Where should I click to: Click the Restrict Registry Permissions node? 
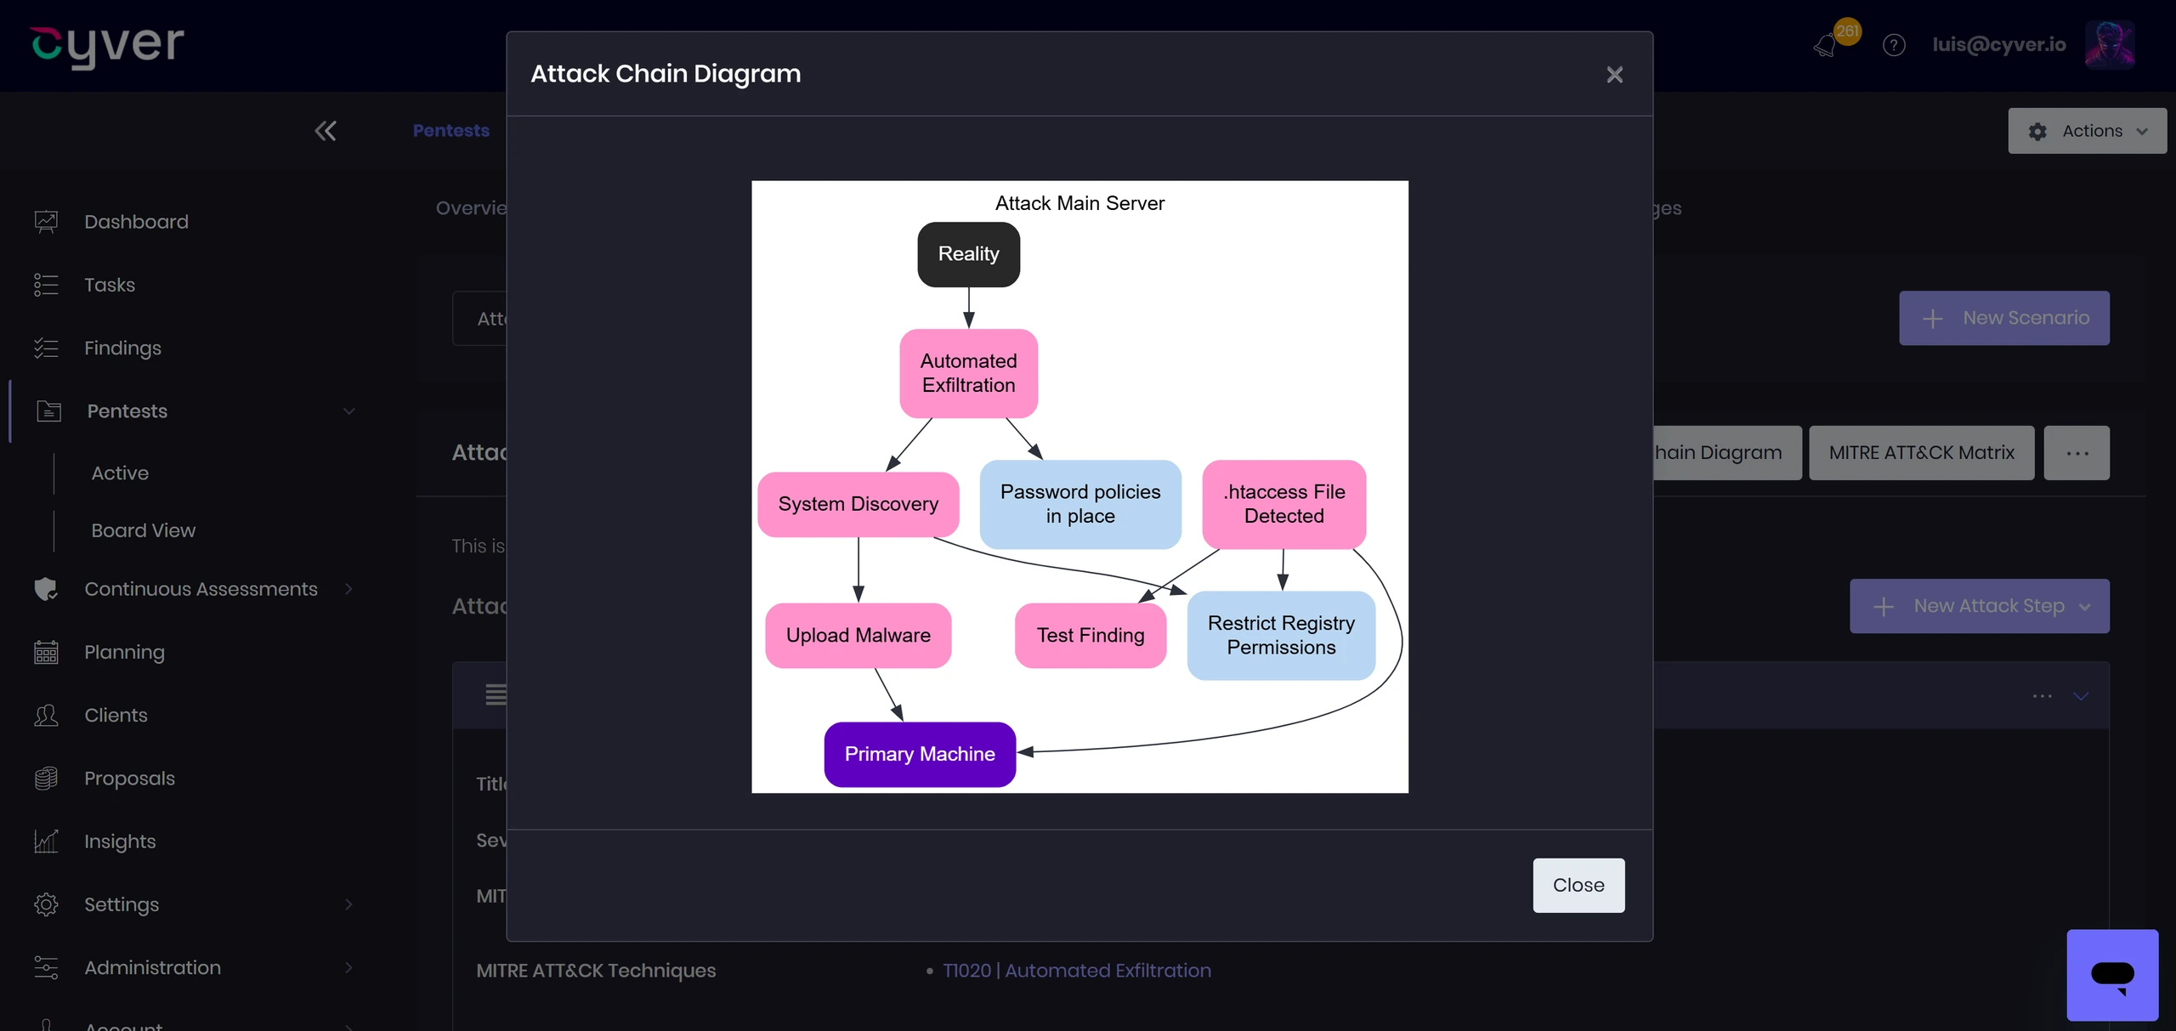pos(1281,635)
